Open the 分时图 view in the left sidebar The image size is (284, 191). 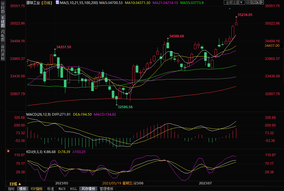[x=3, y=9]
